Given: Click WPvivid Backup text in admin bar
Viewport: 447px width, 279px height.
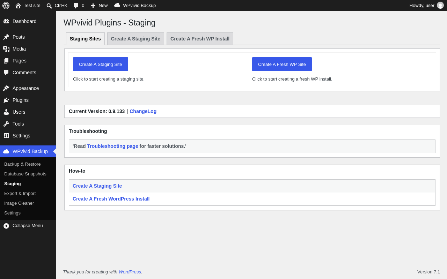Looking at the screenshot, I should coord(139,6).
